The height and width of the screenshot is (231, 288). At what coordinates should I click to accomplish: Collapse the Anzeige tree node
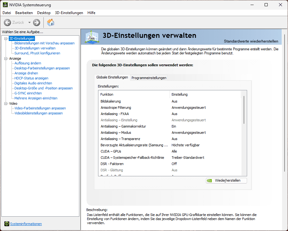point(6,59)
